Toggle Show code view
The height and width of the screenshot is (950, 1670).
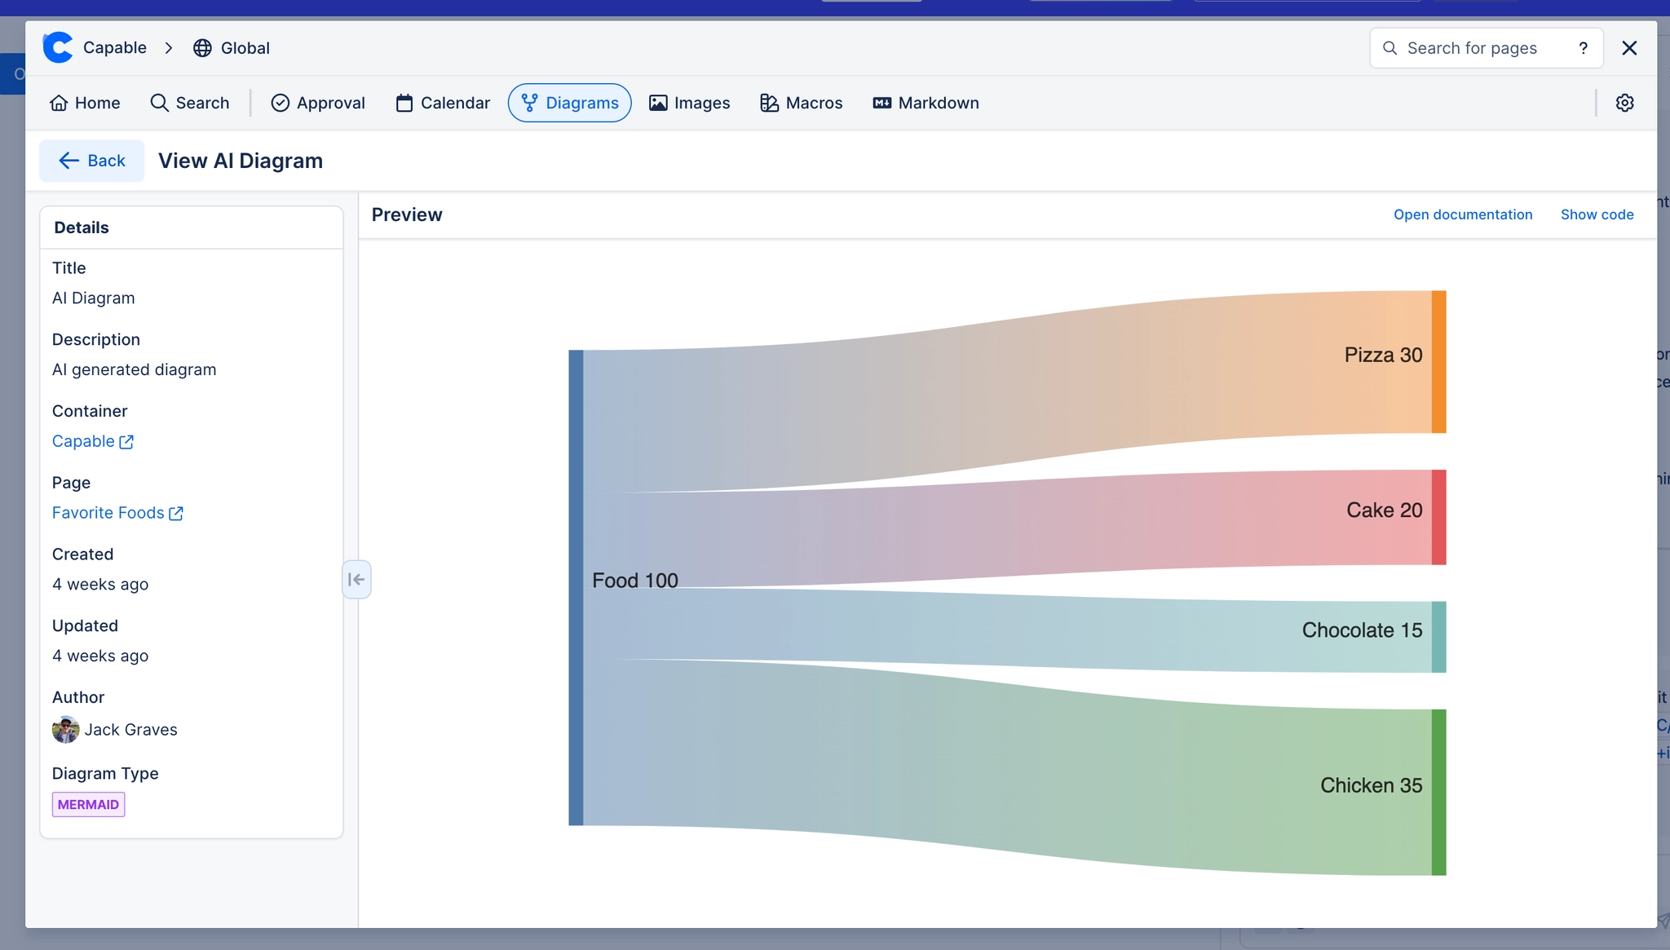click(1597, 214)
